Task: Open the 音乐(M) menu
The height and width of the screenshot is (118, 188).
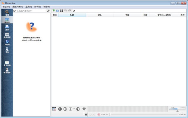Action: [x=6, y=7]
